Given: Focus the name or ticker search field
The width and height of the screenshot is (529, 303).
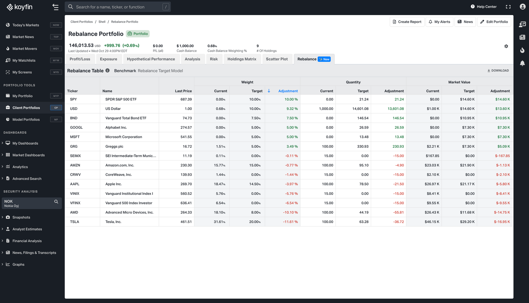Looking at the screenshot, I should (118, 7).
